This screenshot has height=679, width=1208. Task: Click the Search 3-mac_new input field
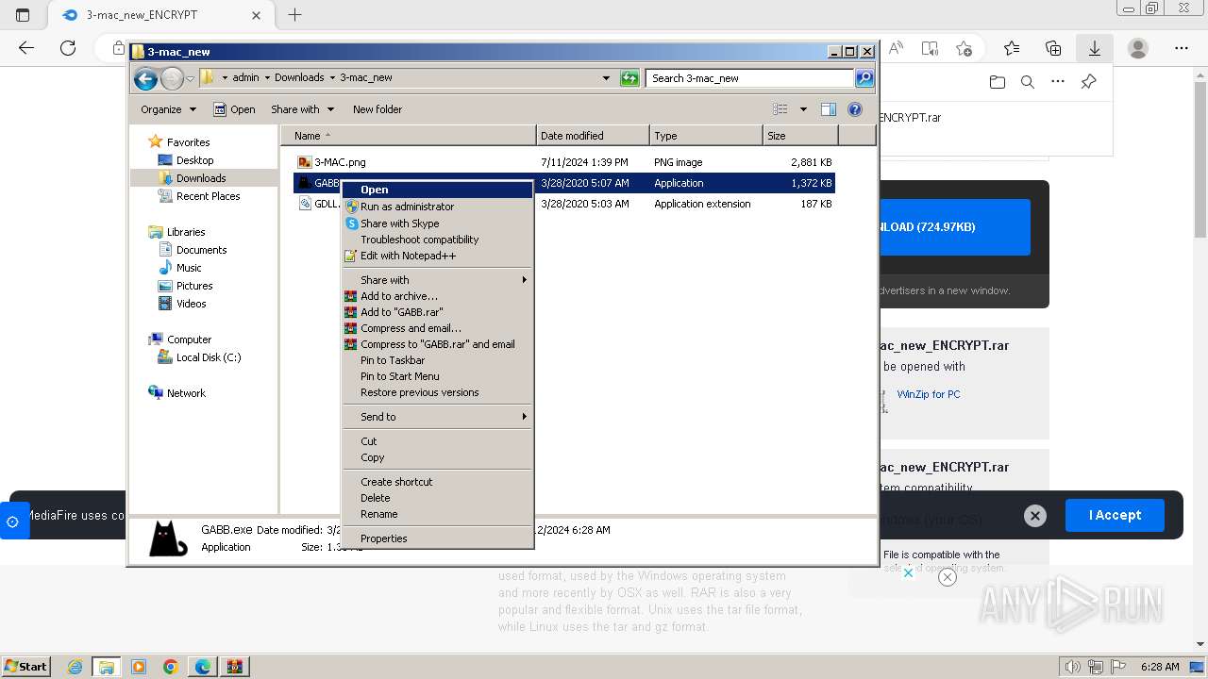pos(750,78)
